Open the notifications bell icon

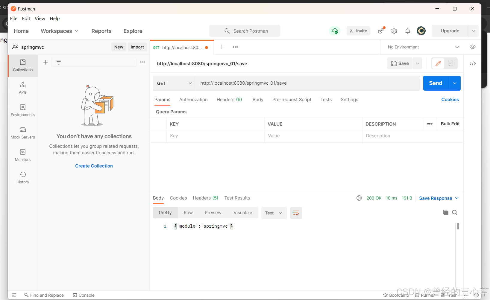pyautogui.click(x=408, y=31)
